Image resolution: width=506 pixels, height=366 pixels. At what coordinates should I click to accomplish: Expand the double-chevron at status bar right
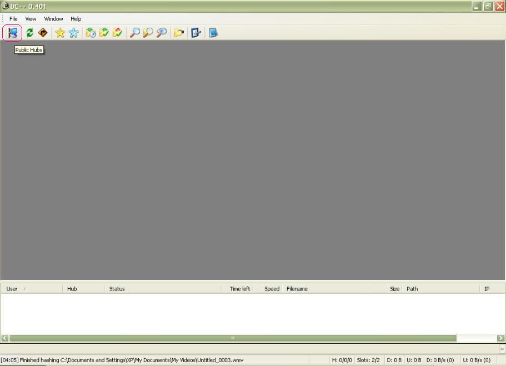pyautogui.click(x=502, y=349)
